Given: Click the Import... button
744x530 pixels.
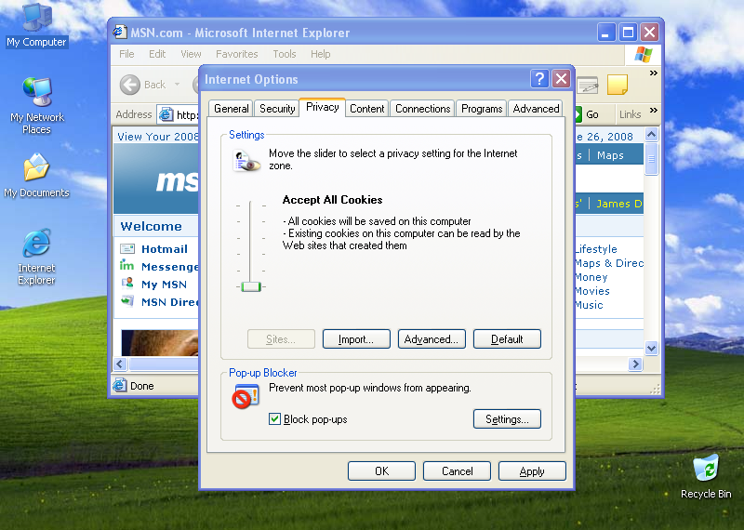Looking at the screenshot, I should coord(356,339).
